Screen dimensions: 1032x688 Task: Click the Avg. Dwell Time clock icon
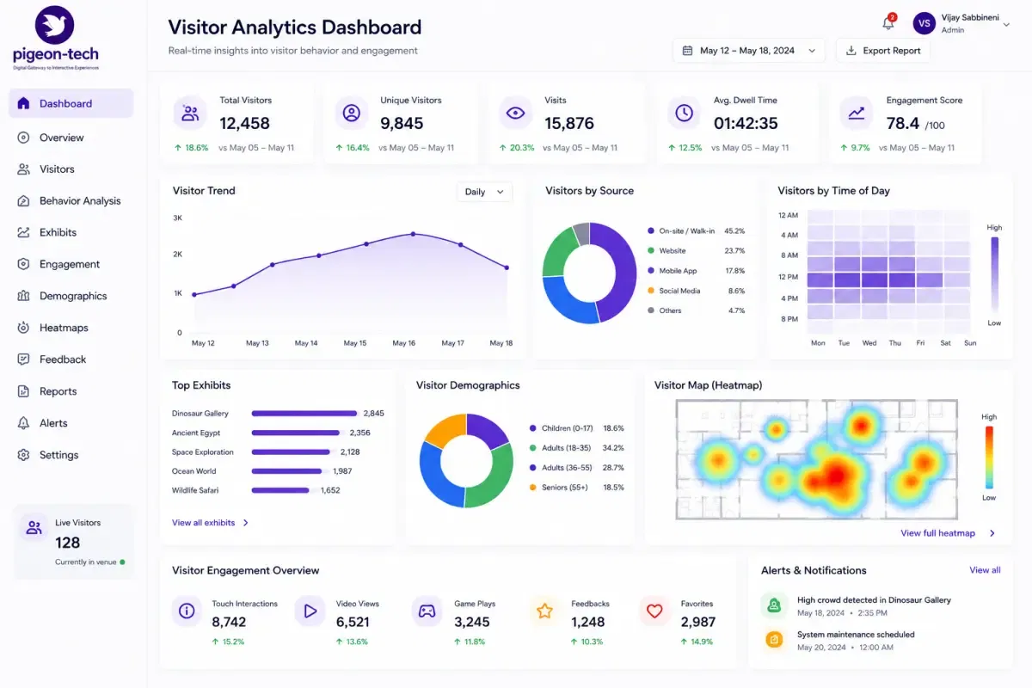685,113
